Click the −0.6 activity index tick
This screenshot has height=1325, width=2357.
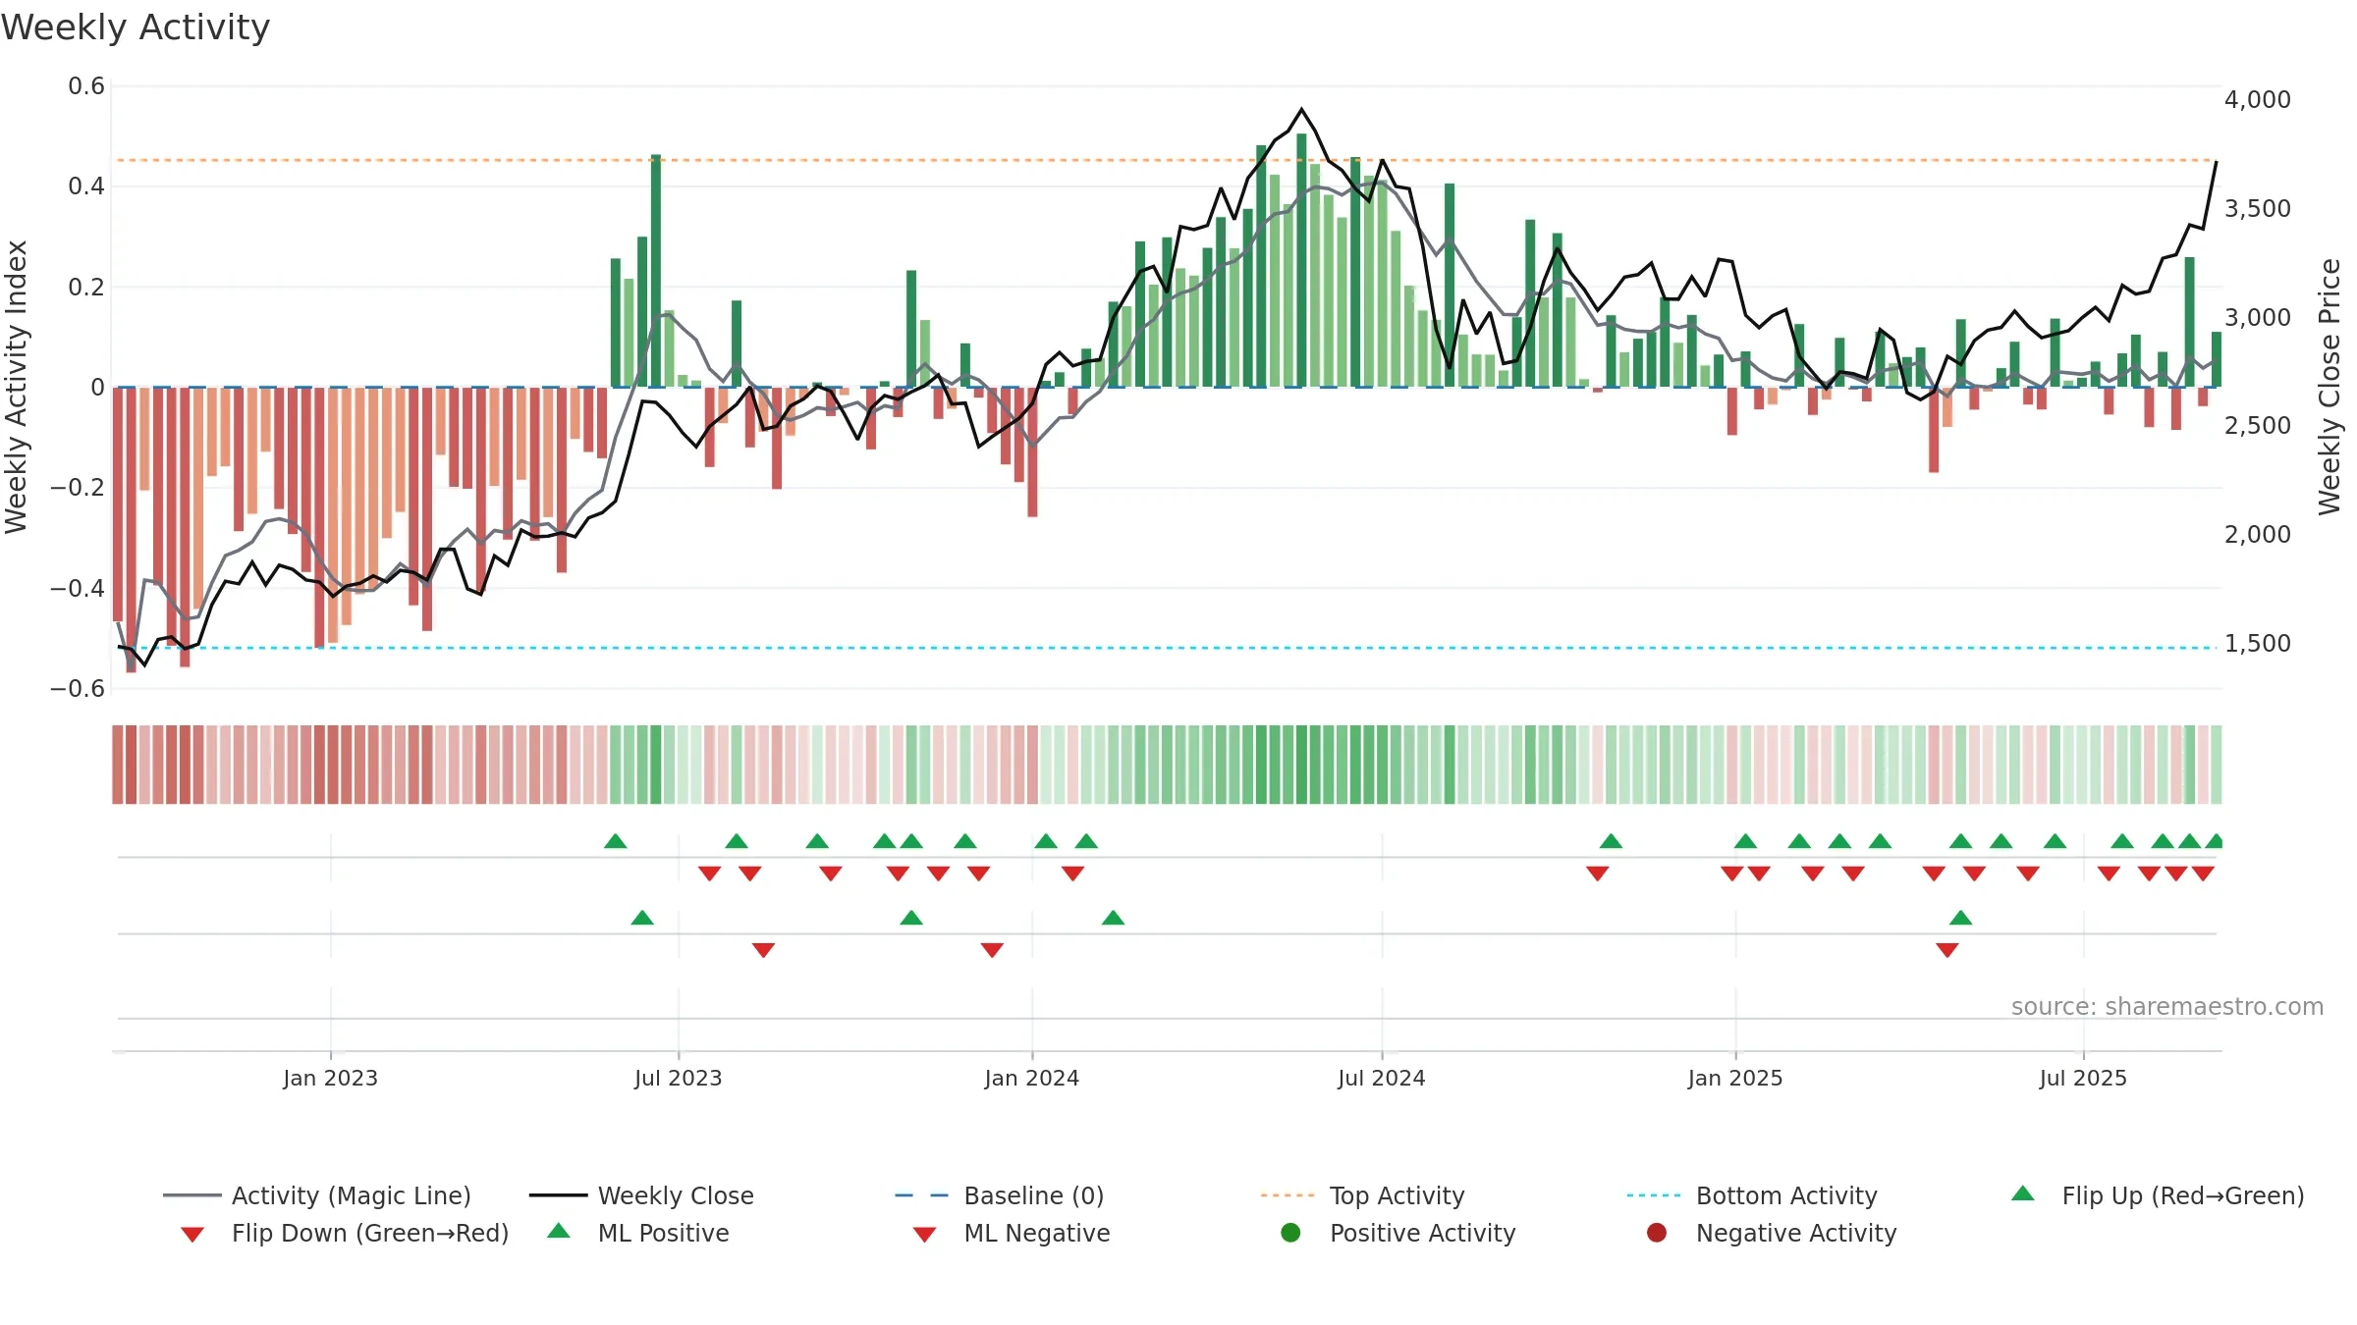(x=78, y=688)
